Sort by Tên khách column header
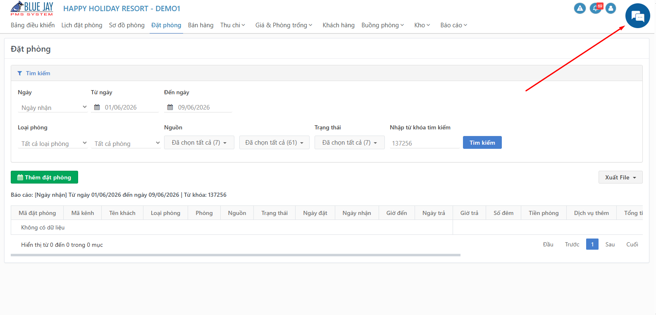 [x=122, y=213]
